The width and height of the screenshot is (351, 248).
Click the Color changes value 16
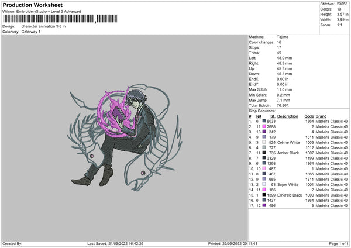pyautogui.click(x=279, y=42)
